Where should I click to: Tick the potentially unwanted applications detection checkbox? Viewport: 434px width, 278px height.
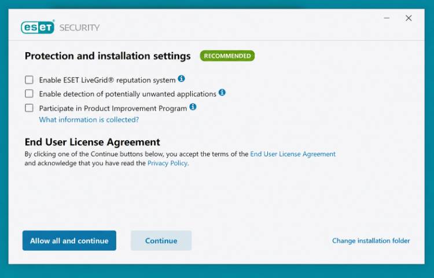pyautogui.click(x=29, y=94)
